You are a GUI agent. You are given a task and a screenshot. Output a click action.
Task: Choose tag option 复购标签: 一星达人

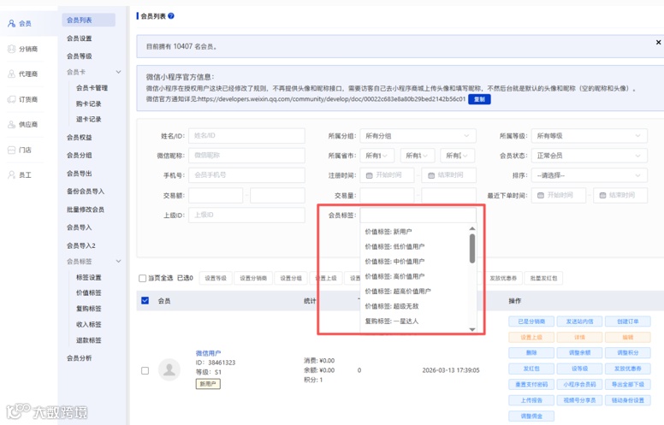click(392, 322)
